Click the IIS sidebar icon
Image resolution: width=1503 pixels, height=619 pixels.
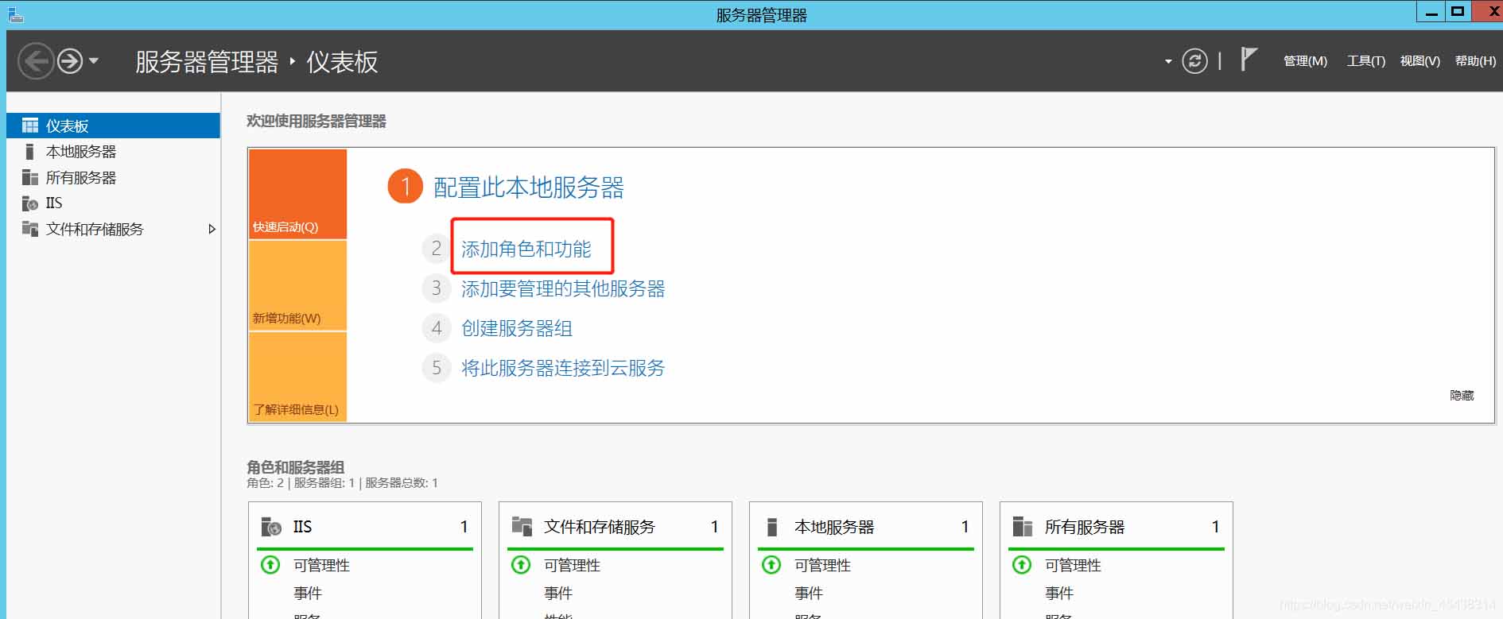click(x=30, y=203)
